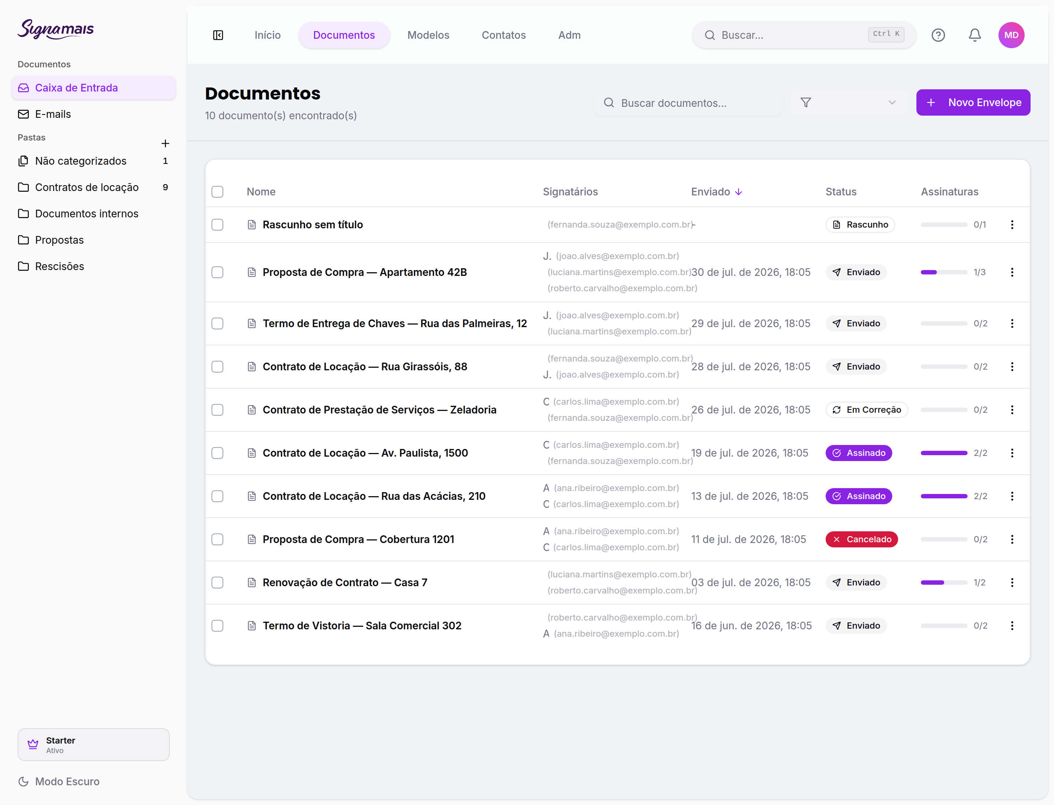Check the box for Rascunho sem título
The image size is (1054, 805).
(x=218, y=224)
